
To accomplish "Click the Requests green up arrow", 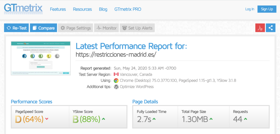I will pyautogui.click(x=245, y=119).
